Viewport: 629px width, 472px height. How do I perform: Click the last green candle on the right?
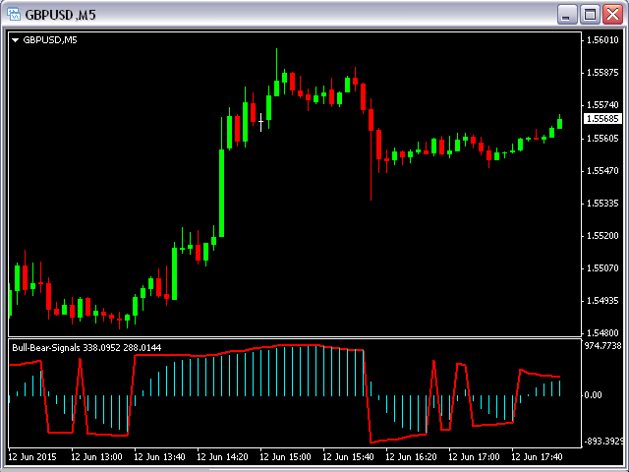pos(559,122)
